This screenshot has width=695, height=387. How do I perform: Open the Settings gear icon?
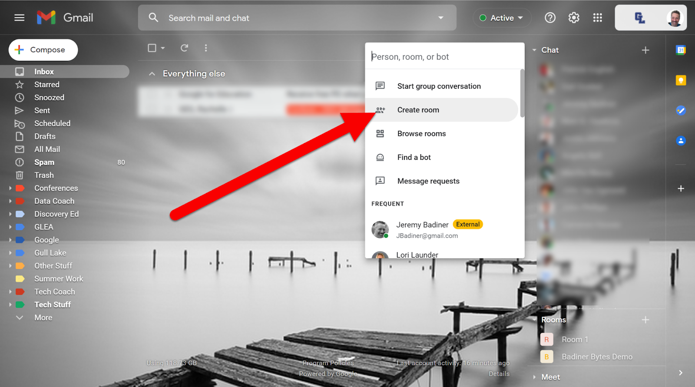tap(574, 18)
